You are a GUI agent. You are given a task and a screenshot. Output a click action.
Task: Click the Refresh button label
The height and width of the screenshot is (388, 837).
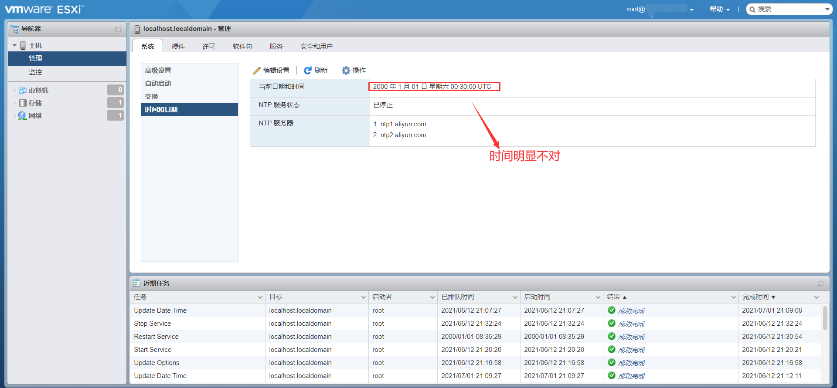click(x=321, y=71)
